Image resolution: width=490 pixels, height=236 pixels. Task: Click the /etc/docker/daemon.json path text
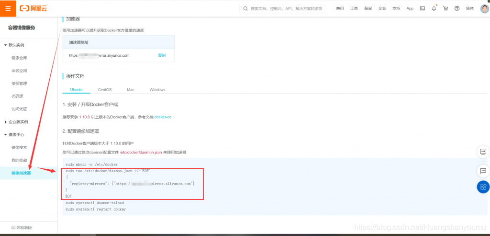141,152
